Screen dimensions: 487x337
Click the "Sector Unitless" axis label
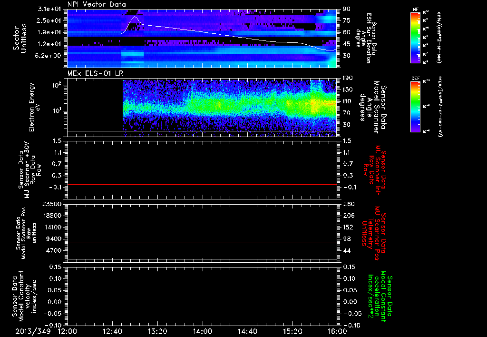pyautogui.click(x=20, y=38)
